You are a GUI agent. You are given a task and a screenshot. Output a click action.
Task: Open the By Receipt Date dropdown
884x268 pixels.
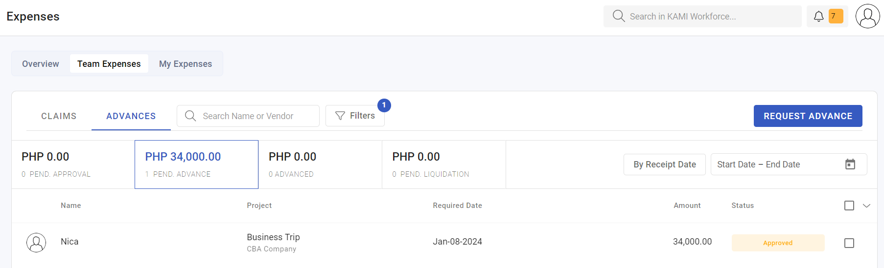point(664,165)
